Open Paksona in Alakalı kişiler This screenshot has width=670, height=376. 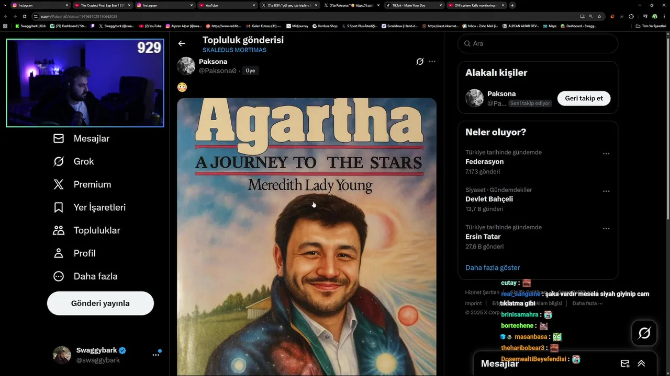501,94
